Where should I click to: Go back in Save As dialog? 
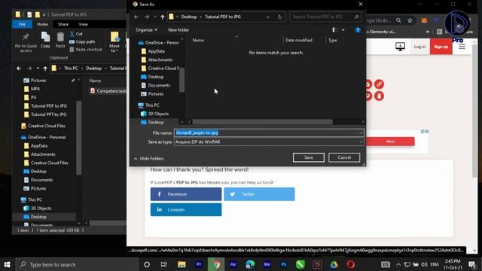(x=136, y=17)
